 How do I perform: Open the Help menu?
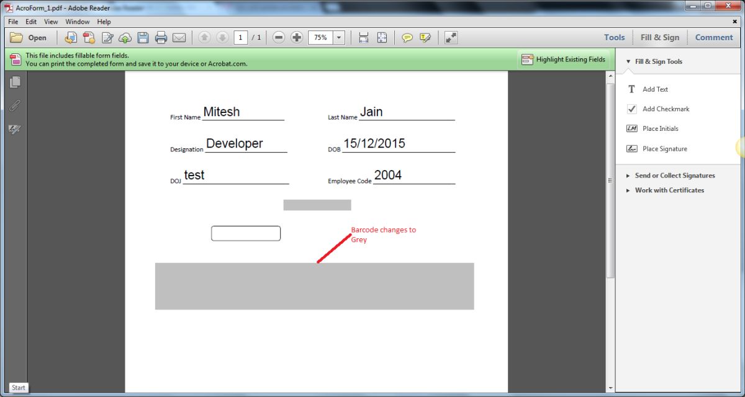104,22
